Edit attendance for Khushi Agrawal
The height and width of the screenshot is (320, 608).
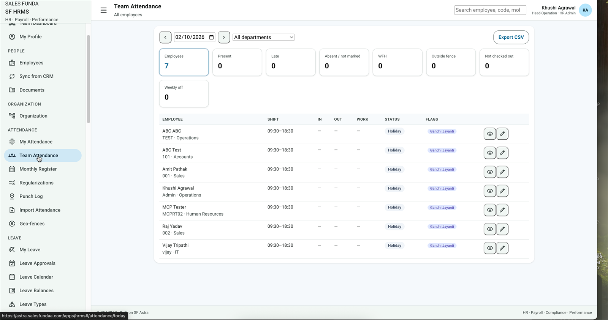[x=502, y=191]
